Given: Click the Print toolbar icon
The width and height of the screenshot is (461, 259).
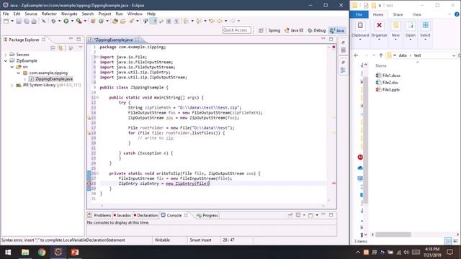Looking at the screenshot, I should (x=34, y=21).
